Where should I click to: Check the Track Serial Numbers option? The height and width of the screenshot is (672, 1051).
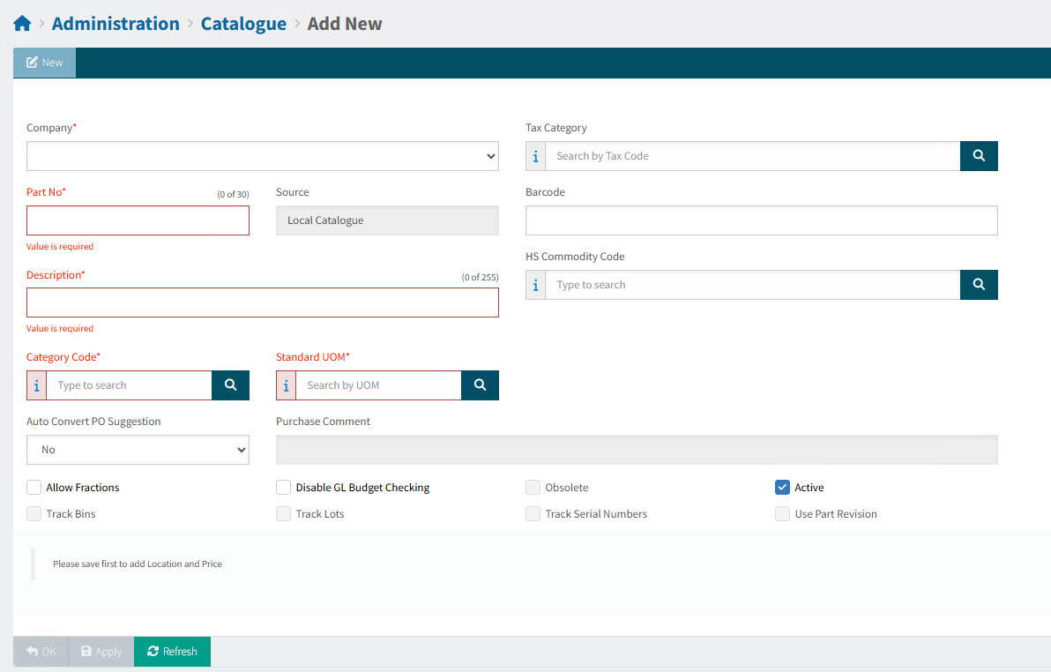(x=533, y=513)
